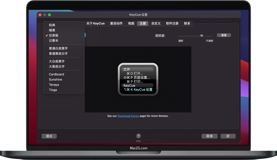The height and width of the screenshot is (160, 277).
Task: Choose the Cardboard theme
Action: point(56,74)
